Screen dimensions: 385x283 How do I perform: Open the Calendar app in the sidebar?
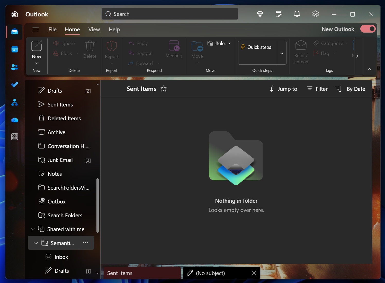pos(15,49)
